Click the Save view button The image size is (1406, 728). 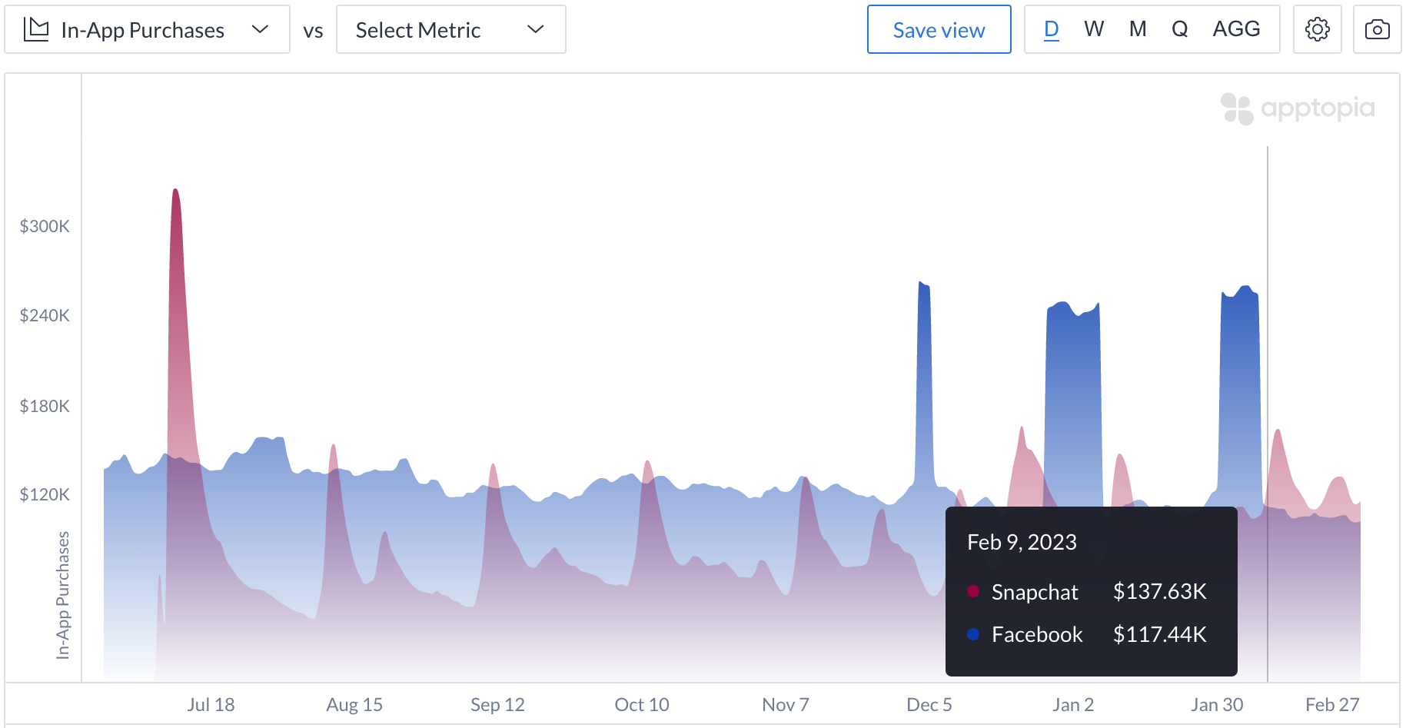(939, 30)
